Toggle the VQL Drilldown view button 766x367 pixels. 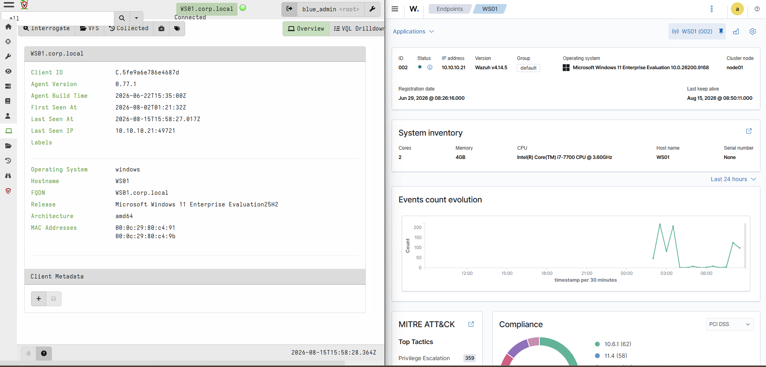pyautogui.click(x=357, y=29)
